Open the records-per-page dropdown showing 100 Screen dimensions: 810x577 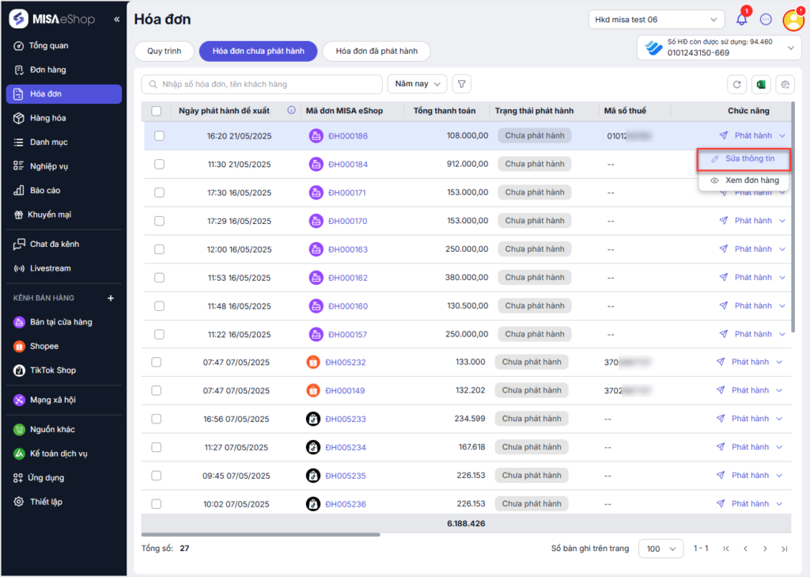coord(660,549)
